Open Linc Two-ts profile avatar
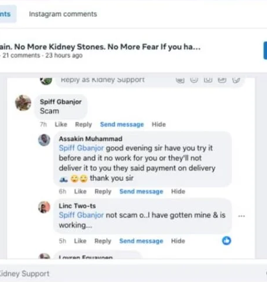Screen dimensions: 267x282 click(44, 207)
